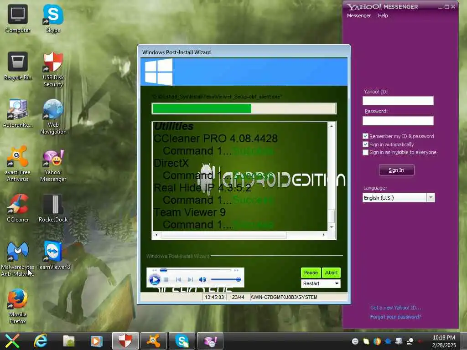Click the install log down scroll arrow
Screen dimensions: 467x350
pyautogui.click(x=332, y=227)
